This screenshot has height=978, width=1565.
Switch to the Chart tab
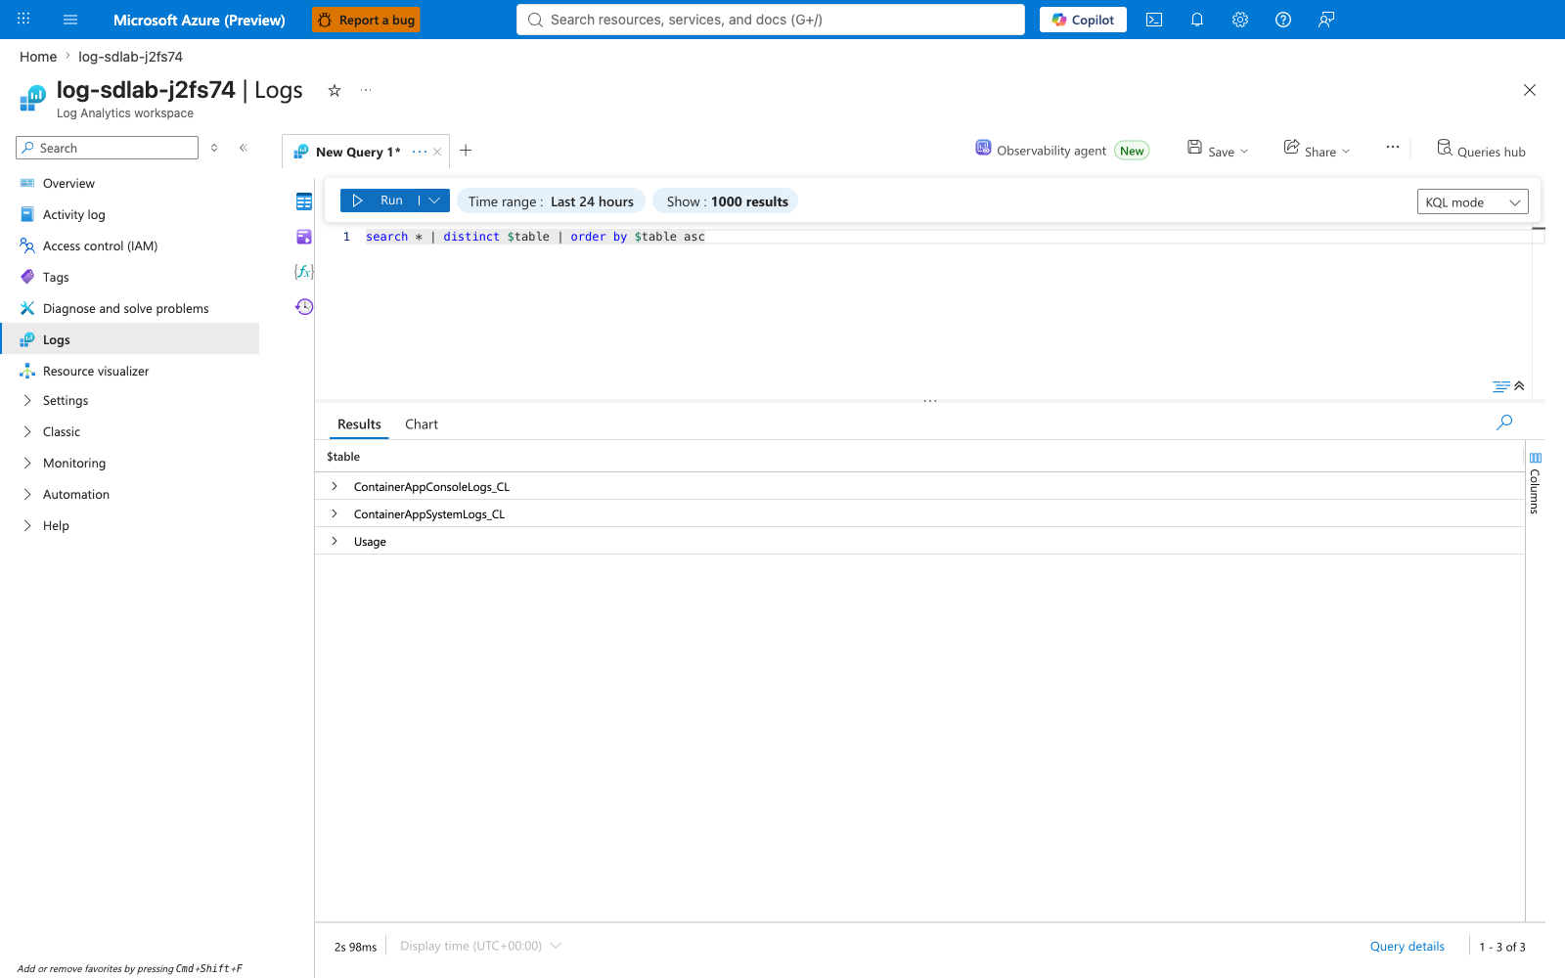pos(422,424)
